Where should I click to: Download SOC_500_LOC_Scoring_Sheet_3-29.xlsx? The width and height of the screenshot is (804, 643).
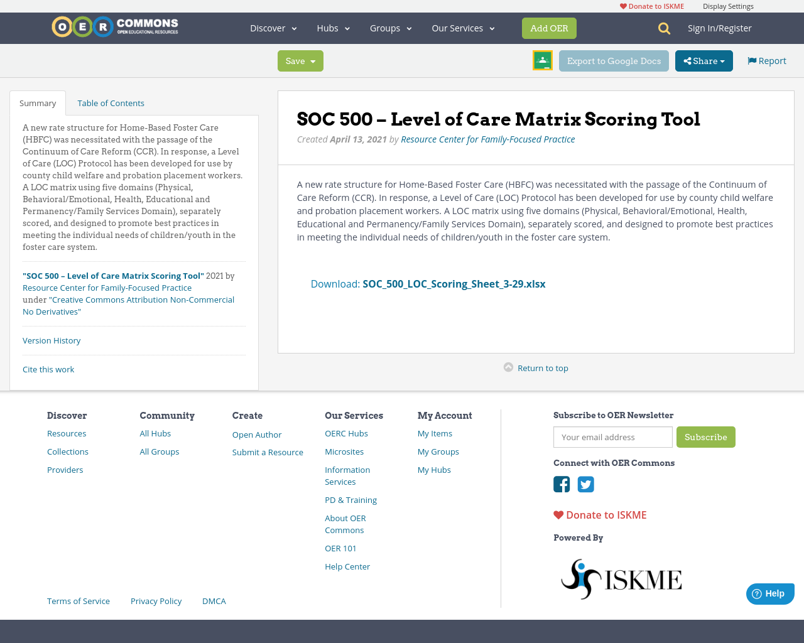[x=454, y=283]
